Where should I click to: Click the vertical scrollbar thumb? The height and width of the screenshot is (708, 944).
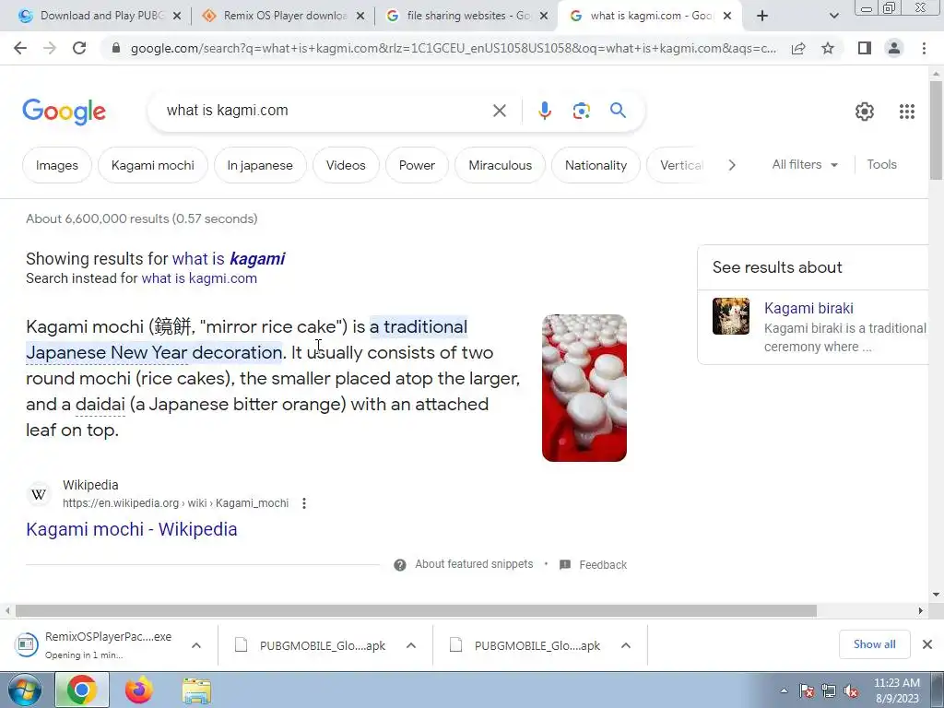click(x=936, y=129)
